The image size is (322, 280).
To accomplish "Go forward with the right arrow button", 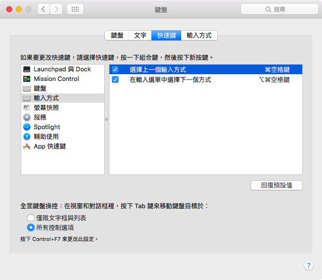I will coord(56,9).
